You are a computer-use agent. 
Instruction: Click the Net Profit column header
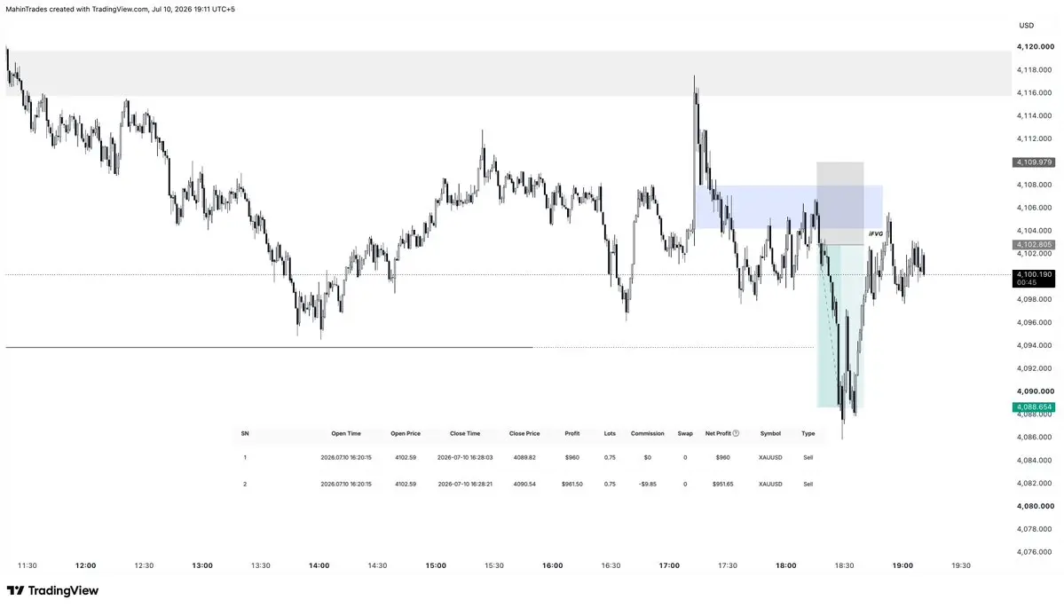tap(718, 434)
